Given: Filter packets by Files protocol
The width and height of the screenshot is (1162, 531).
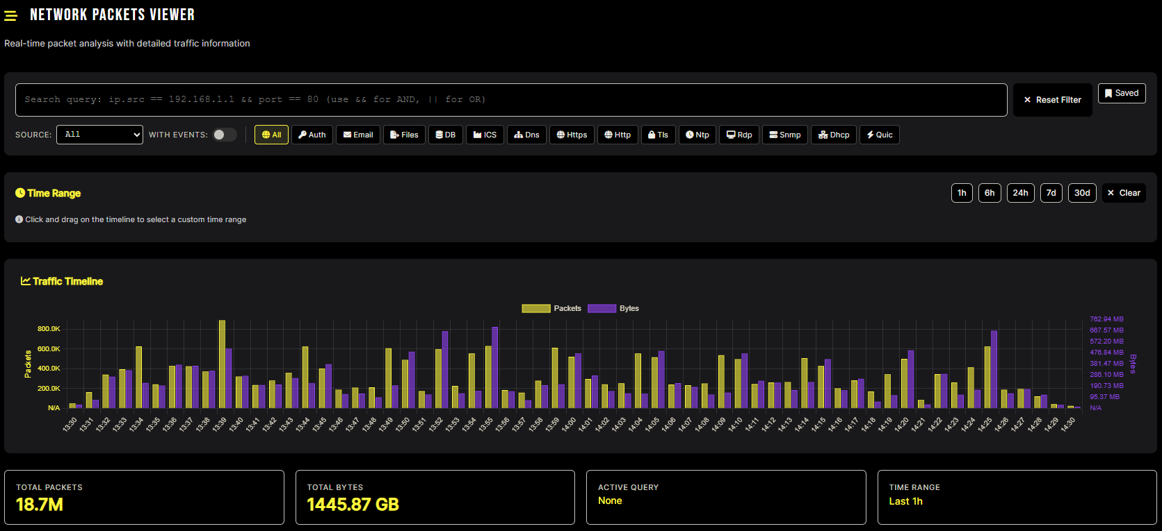Looking at the screenshot, I should pos(404,135).
